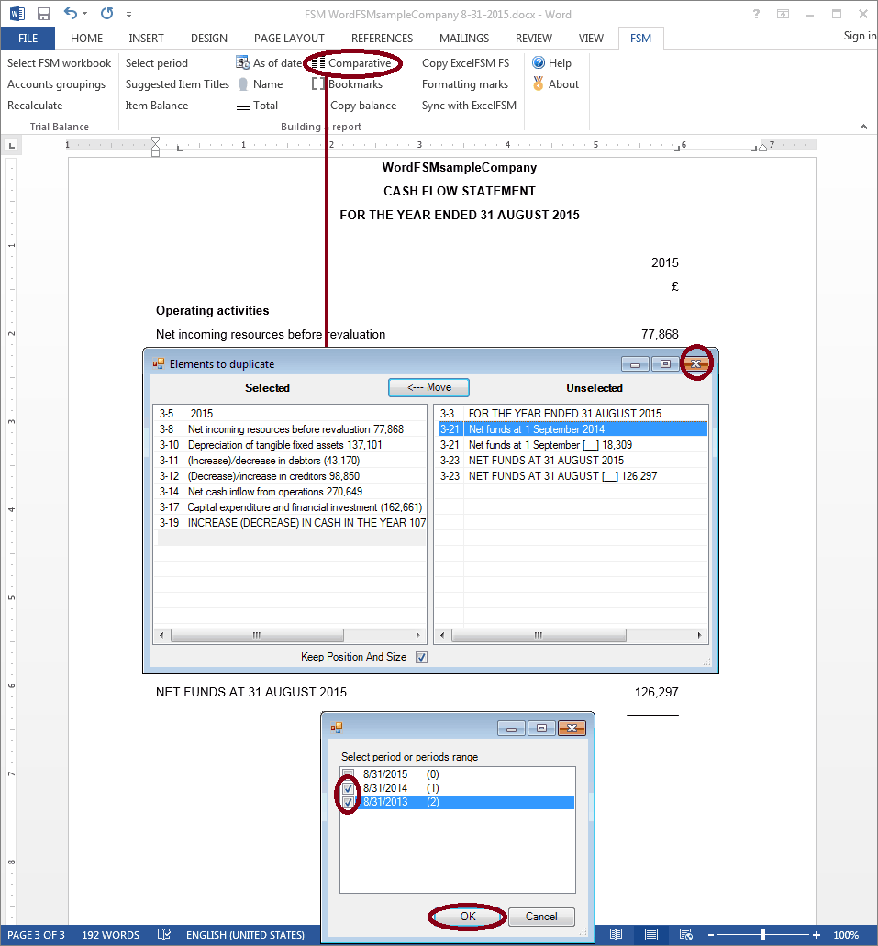Click right scroll arrow of Selected list
The width and height of the screenshot is (878, 946).
[x=417, y=635]
